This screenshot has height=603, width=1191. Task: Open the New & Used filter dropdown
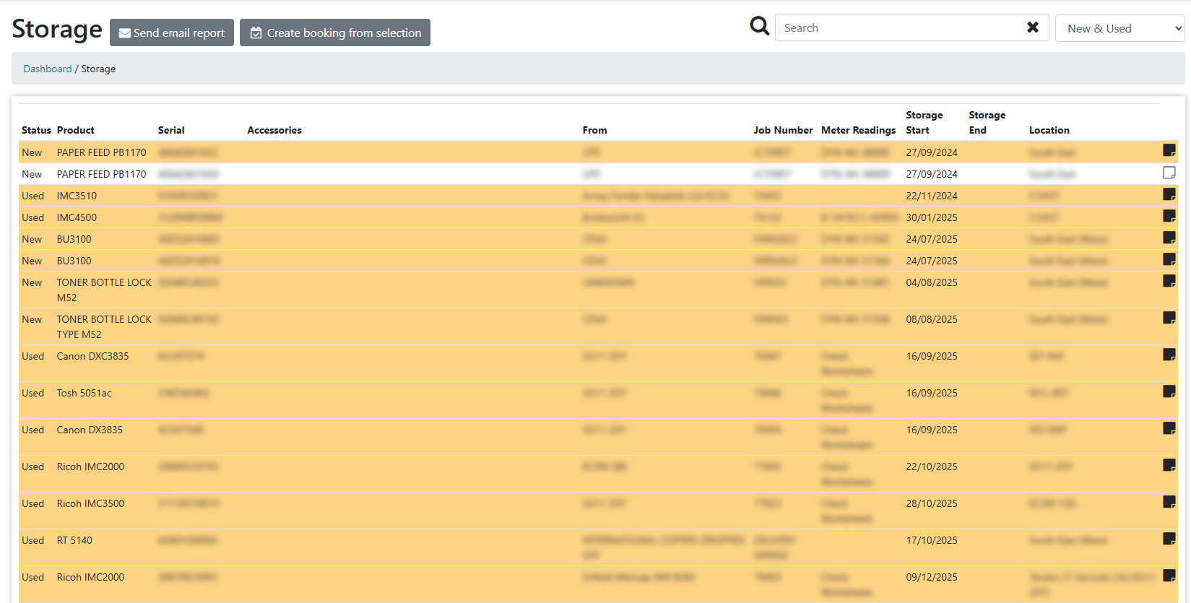coord(1119,28)
